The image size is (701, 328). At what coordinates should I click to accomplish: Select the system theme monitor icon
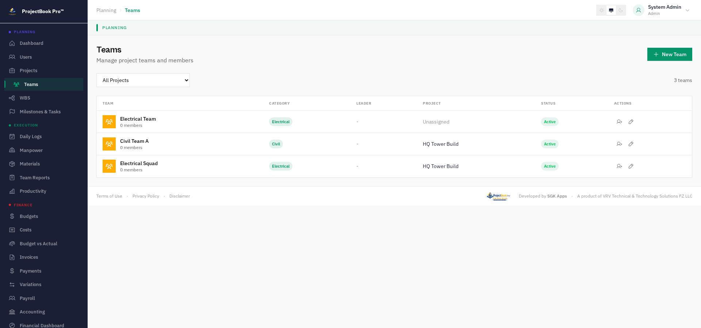point(611,10)
